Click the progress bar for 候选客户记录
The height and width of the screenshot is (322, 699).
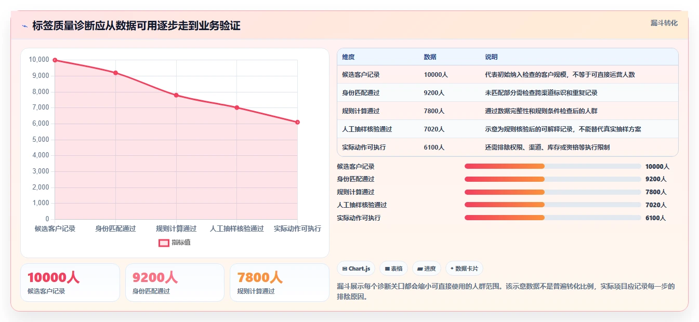(x=553, y=166)
